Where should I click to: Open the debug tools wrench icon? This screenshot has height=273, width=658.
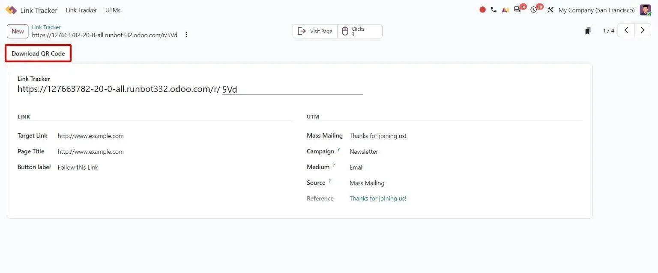550,10
